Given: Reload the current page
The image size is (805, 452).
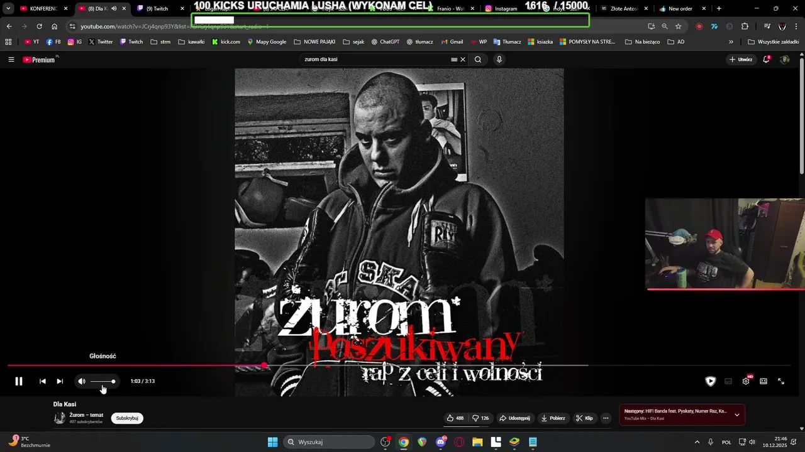Looking at the screenshot, I should point(39,26).
